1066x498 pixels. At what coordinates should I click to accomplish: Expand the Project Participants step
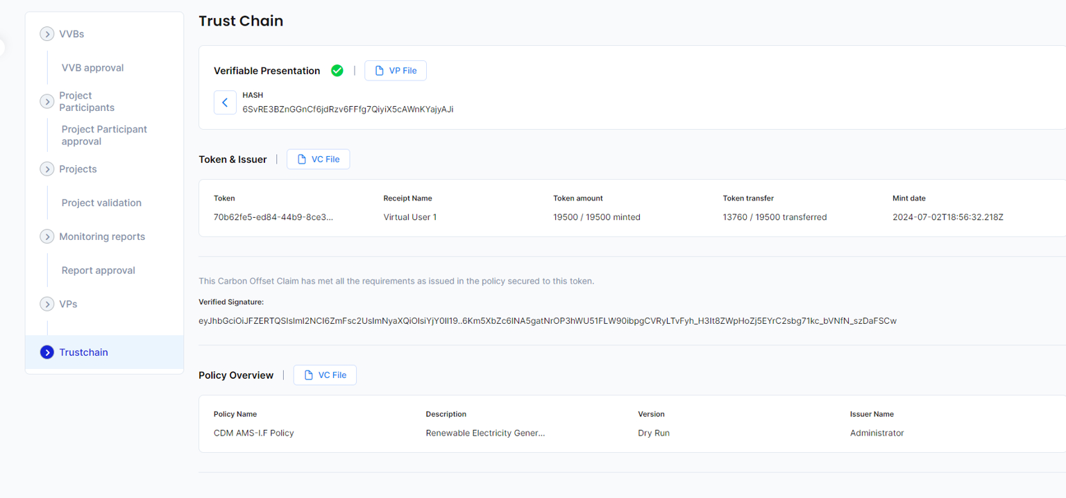(46, 101)
